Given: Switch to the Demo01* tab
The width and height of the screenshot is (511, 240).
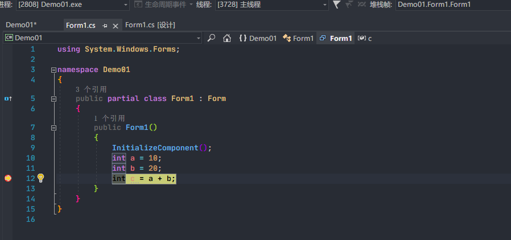Looking at the screenshot, I should tap(21, 25).
